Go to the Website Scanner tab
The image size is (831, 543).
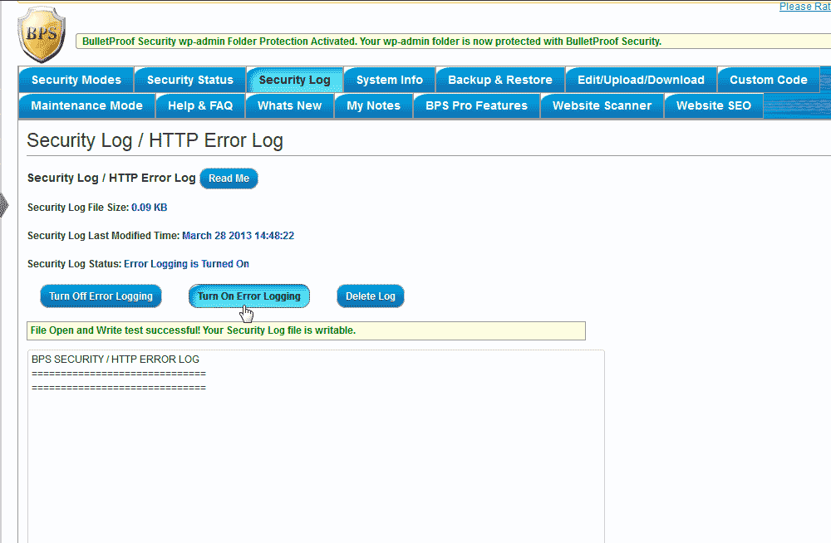602,105
